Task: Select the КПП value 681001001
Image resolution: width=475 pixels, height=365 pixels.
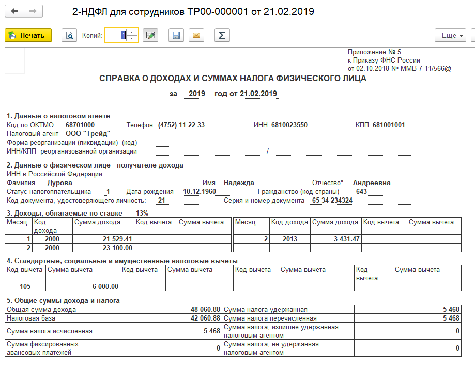Action: [389, 125]
